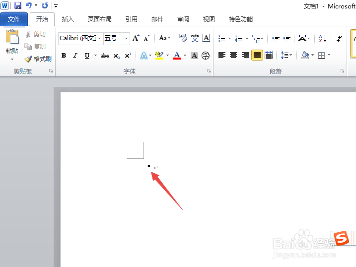The height and width of the screenshot is (267, 356).
Task: Click the Shrink Font icon
Action: (x=147, y=38)
